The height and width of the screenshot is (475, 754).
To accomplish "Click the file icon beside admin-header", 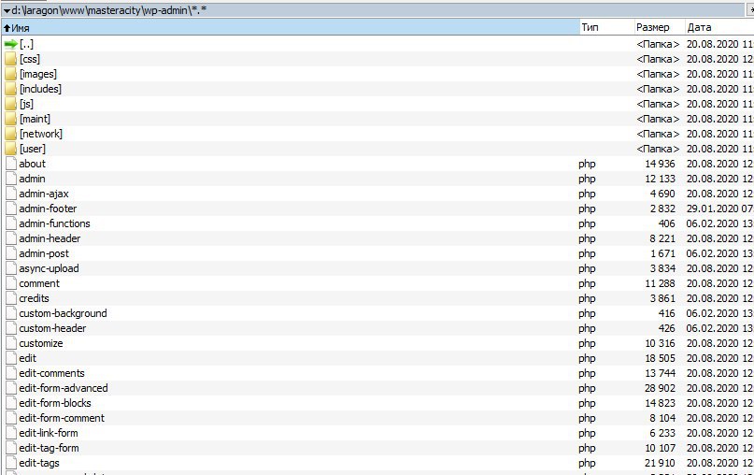I will [11, 238].
